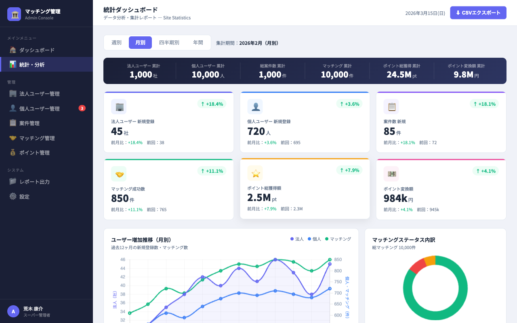Image resolution: width=517 pixels, height=323 pixels.
Task: Toggle マッチング series in chart legend
Action: pyautogui.click(x=338, y=239)
